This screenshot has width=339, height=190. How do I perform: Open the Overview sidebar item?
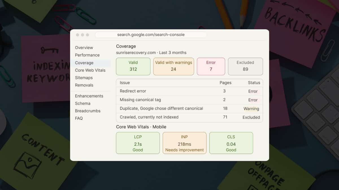[84, 48]
